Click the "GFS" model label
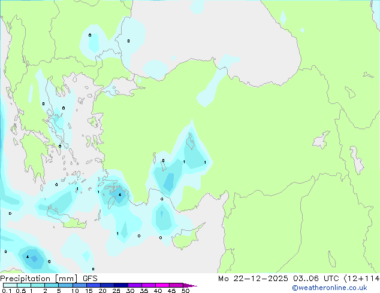380x293 pixels. (x=90, y=279)
